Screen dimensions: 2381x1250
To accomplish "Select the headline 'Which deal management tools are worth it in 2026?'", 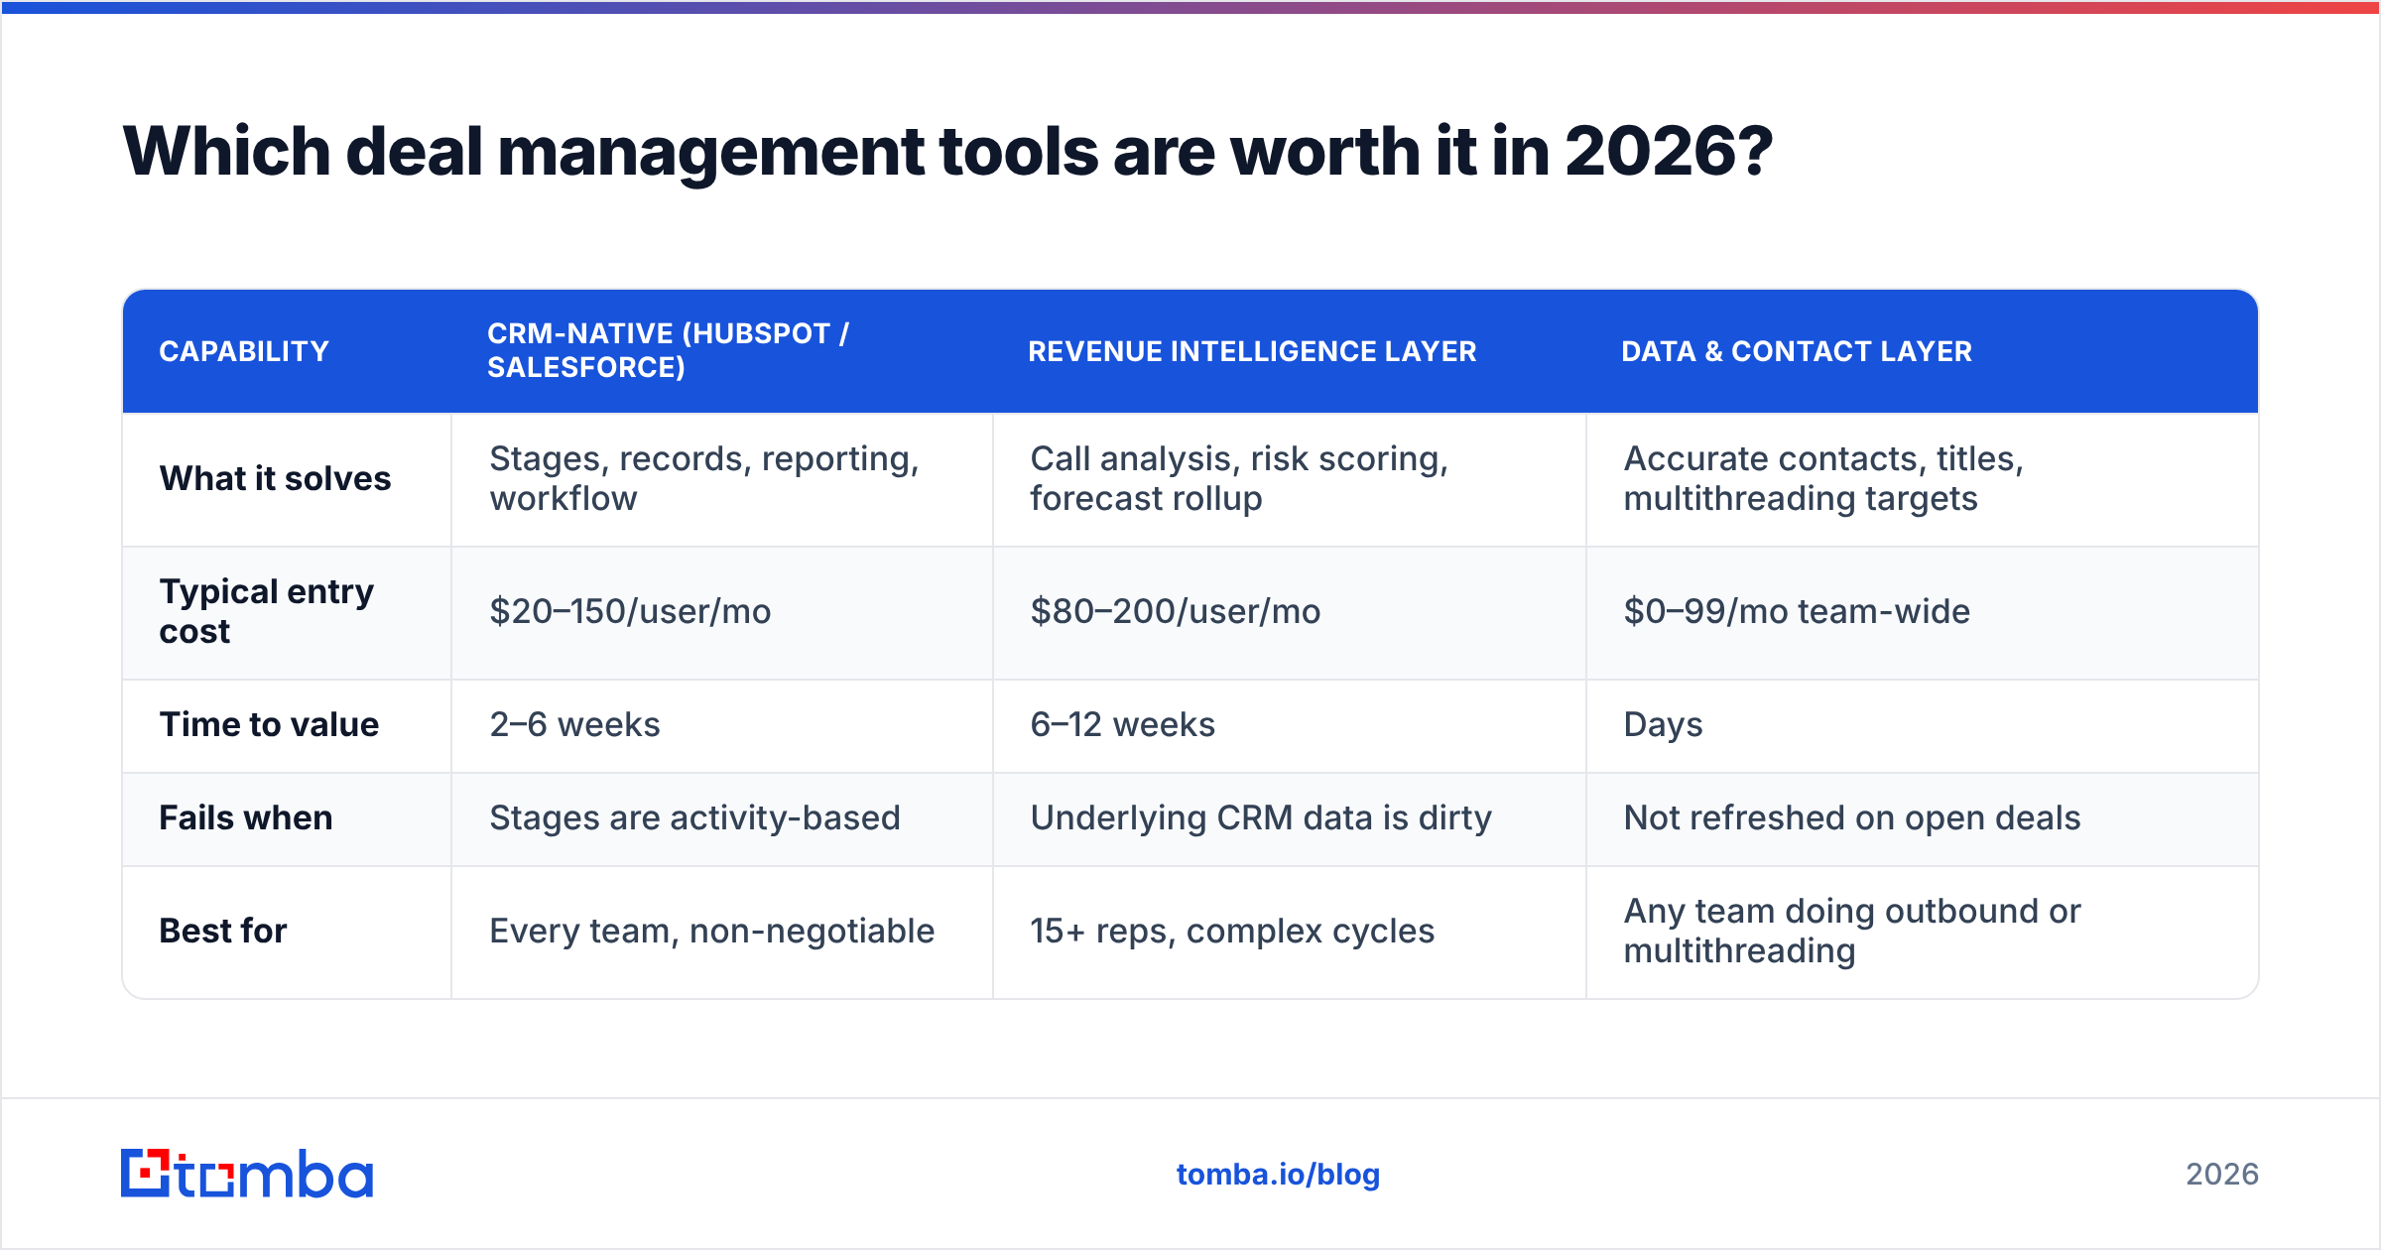I will click(947, 152).
